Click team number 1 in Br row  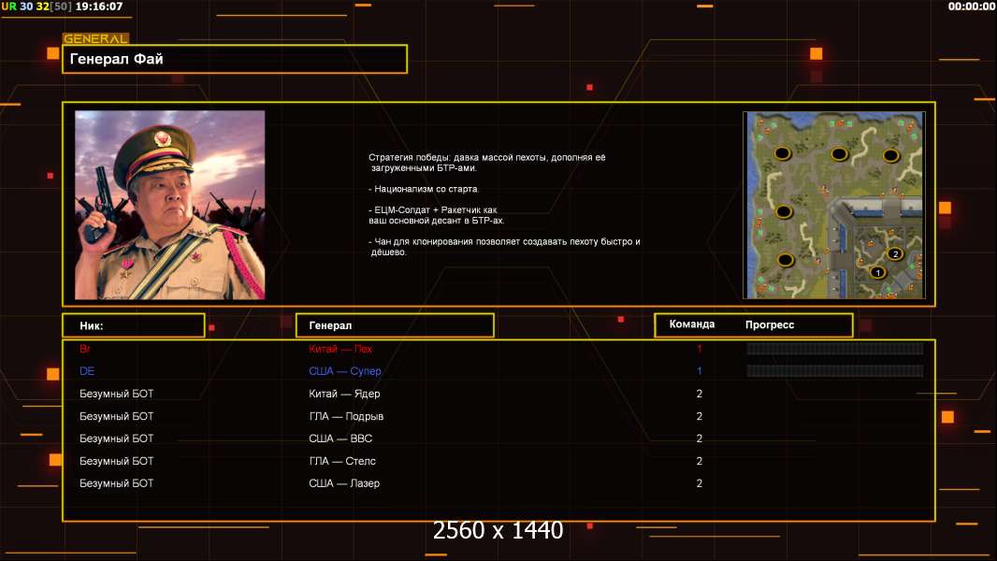[700, 349]
